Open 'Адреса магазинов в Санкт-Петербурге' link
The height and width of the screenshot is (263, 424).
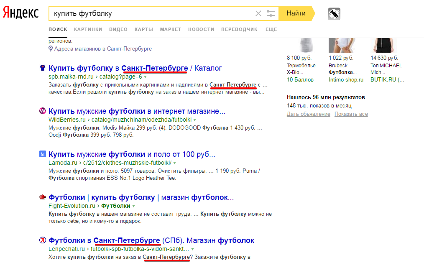click(103, 49)
